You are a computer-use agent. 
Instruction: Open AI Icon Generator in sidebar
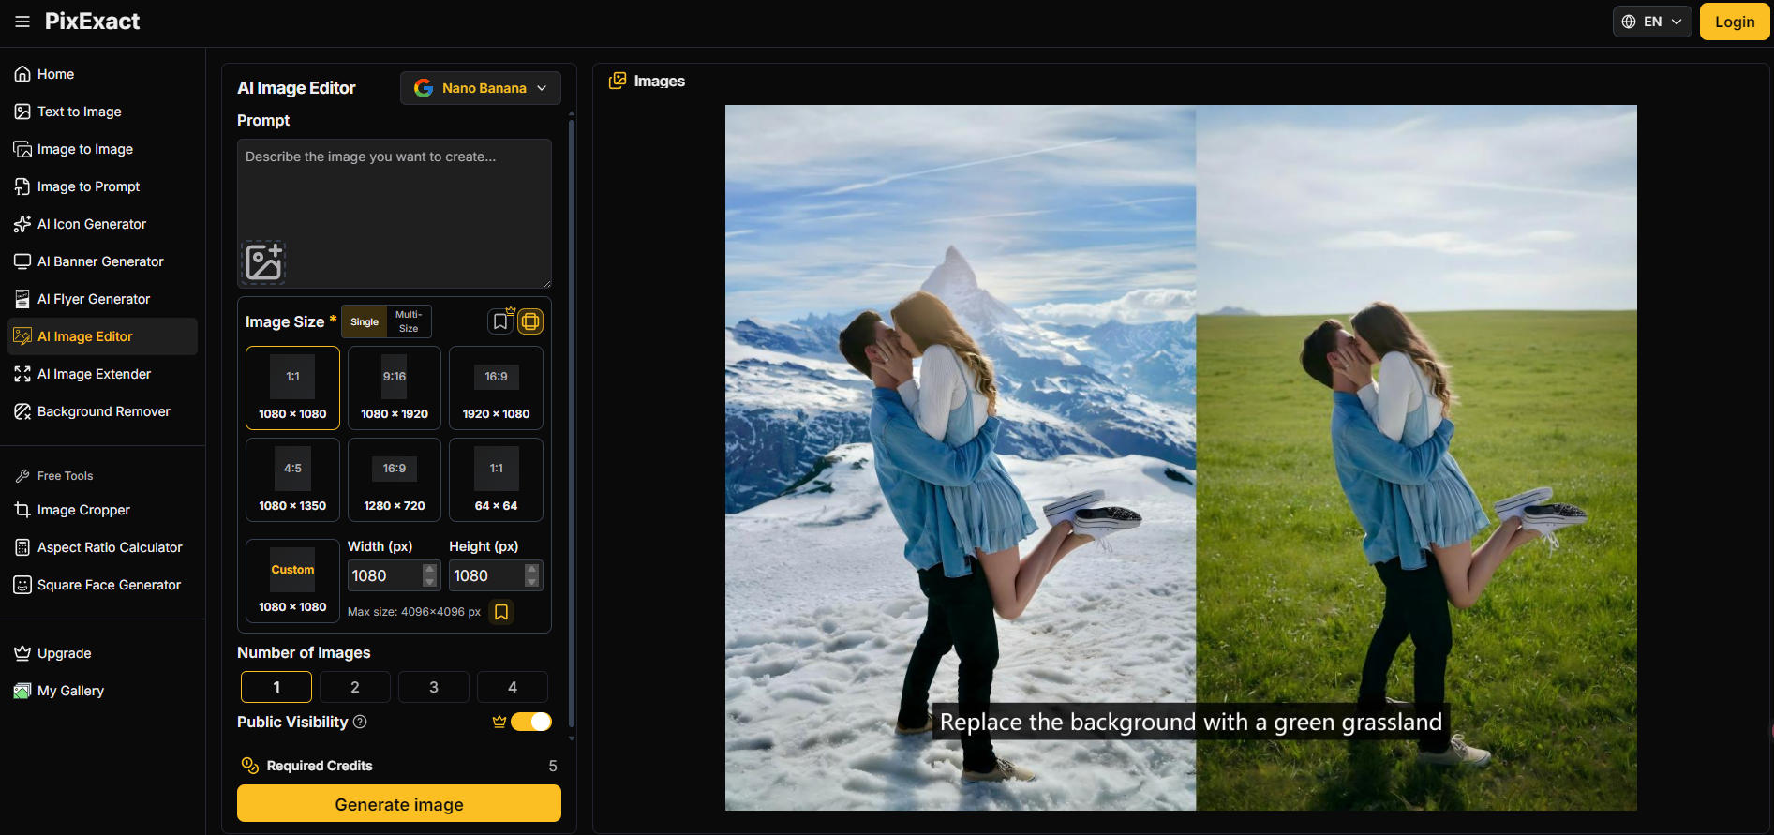(92, 224)
